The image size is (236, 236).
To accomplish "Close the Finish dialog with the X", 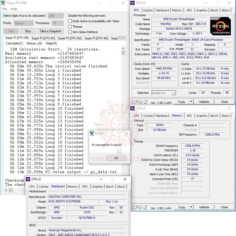I will 126,133.
